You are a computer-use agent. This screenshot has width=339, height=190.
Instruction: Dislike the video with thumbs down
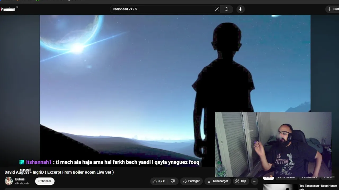[173, 181]
